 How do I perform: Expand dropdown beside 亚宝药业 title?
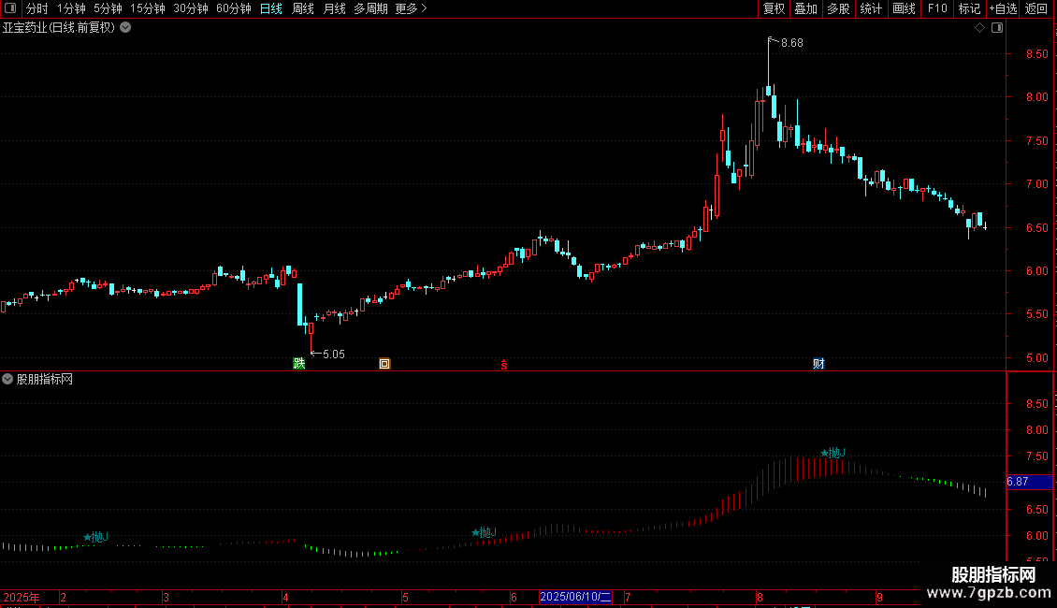125,28
